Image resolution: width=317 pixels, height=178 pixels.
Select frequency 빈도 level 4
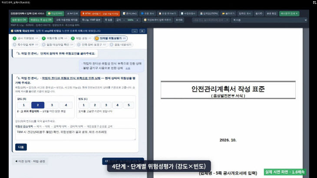[117, 105]
